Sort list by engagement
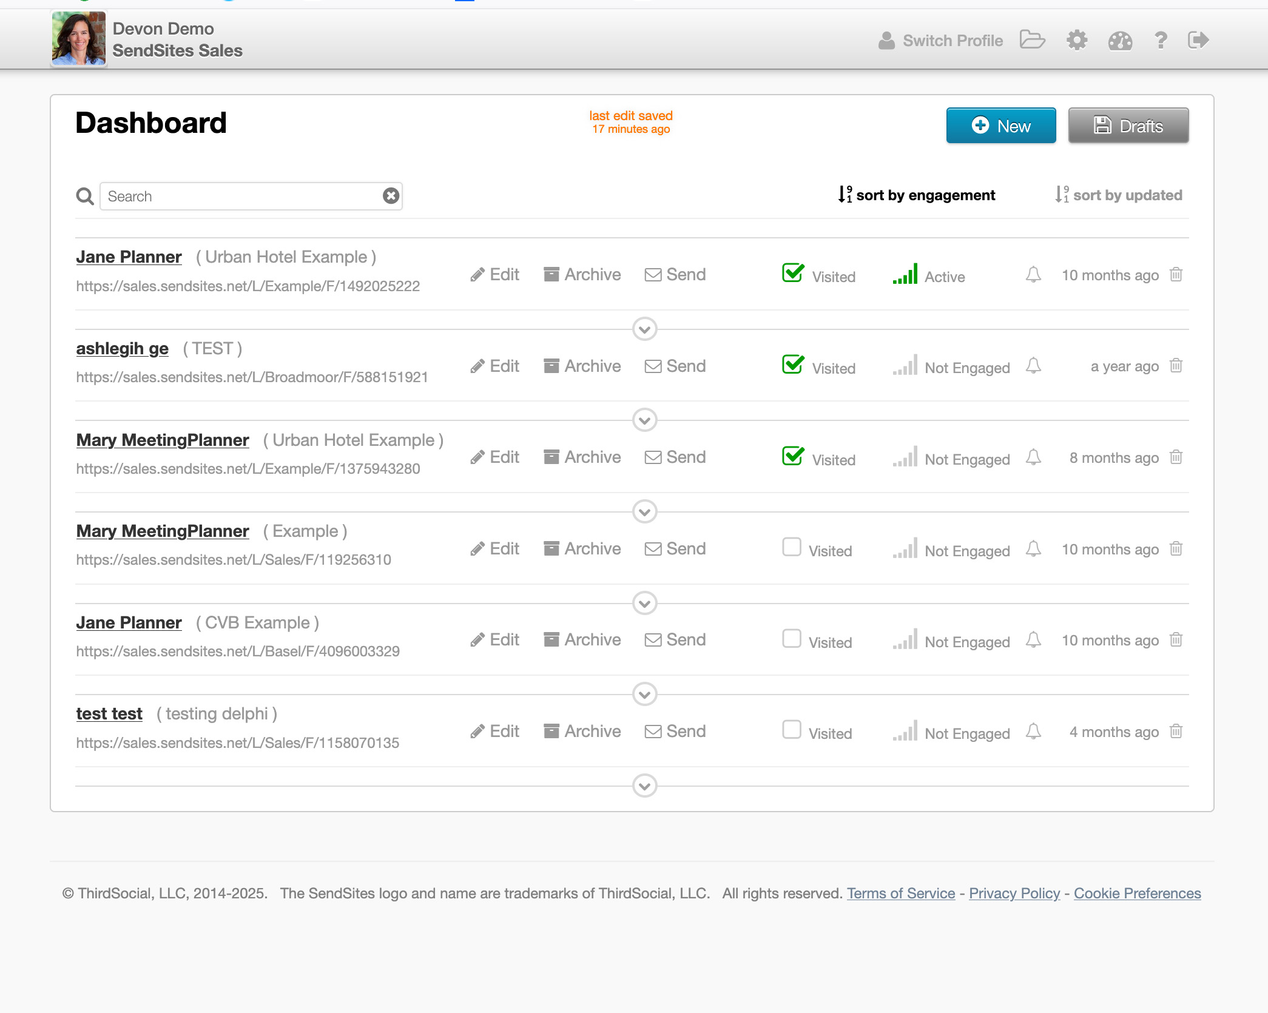 pyautogui.click(x=917, y=195)
